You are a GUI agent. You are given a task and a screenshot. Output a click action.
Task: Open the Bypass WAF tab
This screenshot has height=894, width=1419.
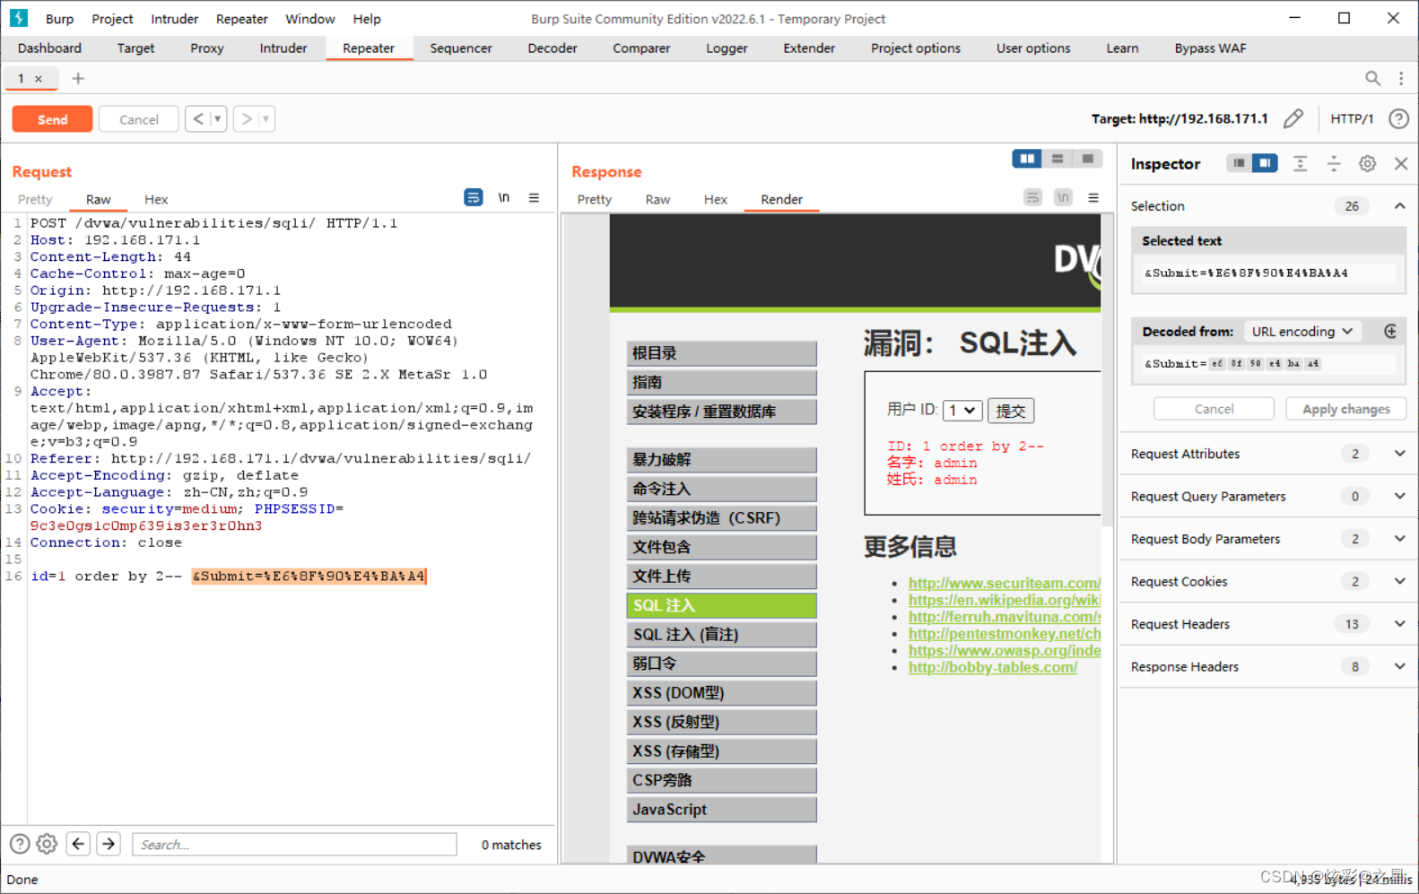[x=1210, y=48]
